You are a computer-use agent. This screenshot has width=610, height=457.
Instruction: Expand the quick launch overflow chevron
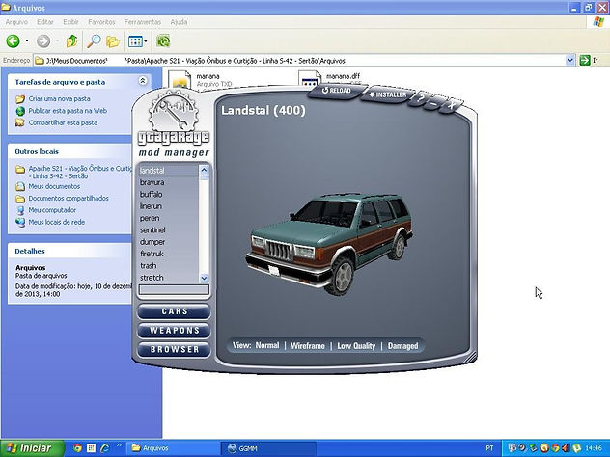119,445
